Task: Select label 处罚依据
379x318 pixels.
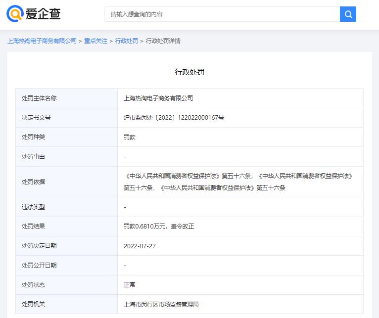Action: (x=33, y=182)
